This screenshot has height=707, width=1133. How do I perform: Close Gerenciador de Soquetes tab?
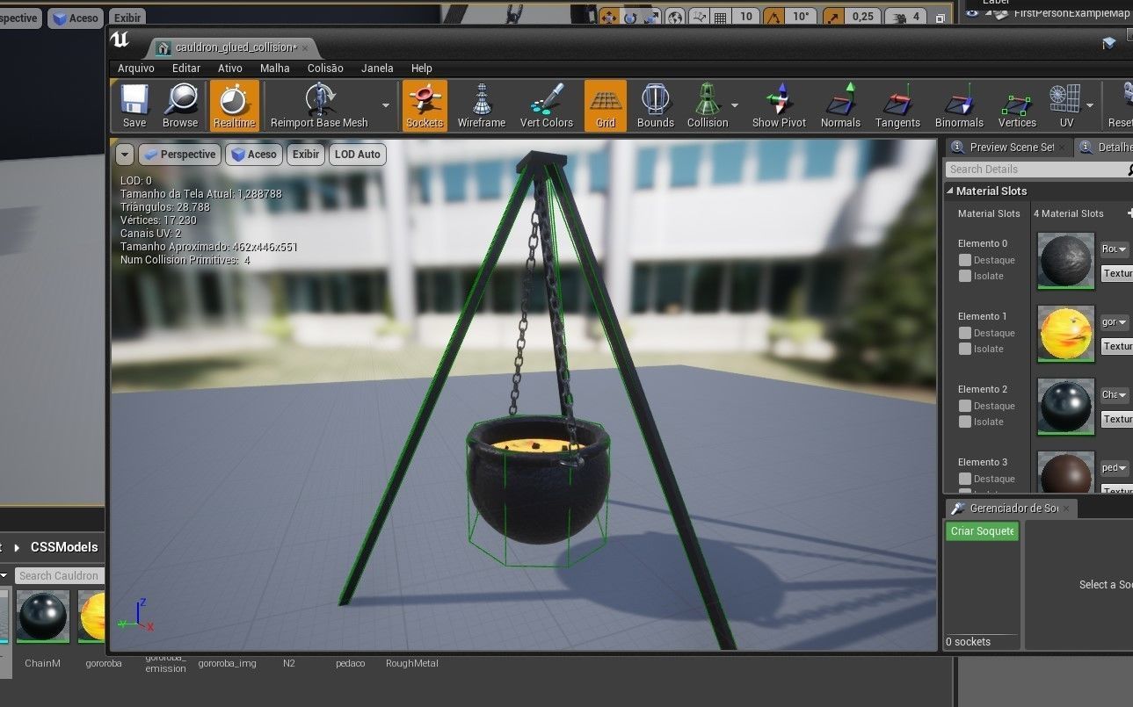click(x=1066, y=509)
